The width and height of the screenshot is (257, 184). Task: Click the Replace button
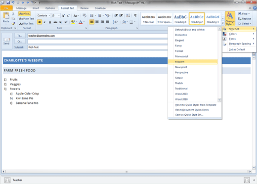245,19
